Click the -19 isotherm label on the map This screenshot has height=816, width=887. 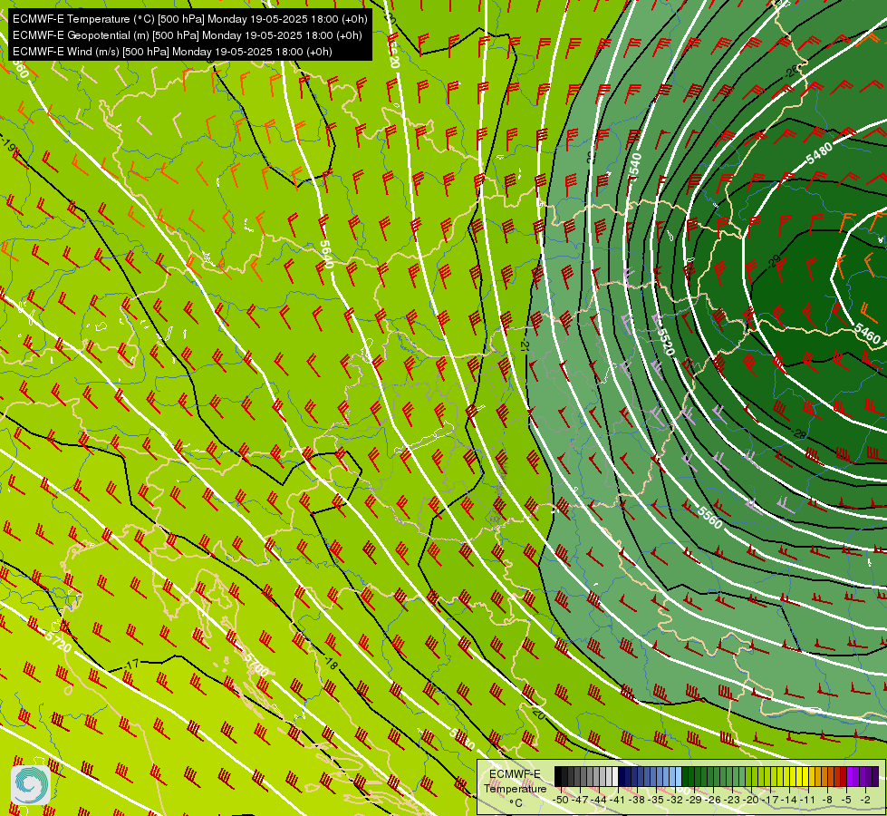8,144
